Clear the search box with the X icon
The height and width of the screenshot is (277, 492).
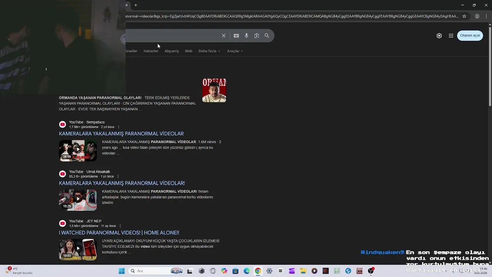(224, 36)
